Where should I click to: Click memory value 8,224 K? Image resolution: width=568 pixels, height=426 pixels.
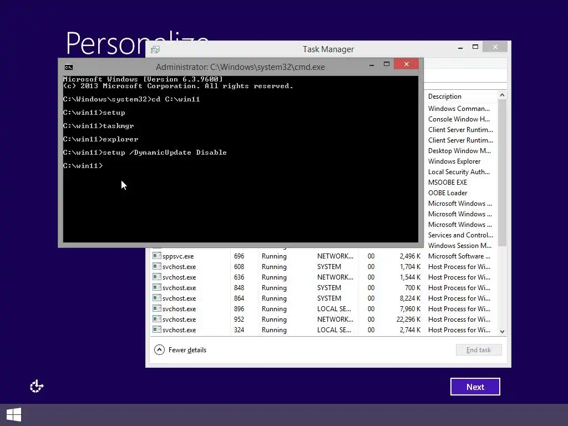click(410, 298)
